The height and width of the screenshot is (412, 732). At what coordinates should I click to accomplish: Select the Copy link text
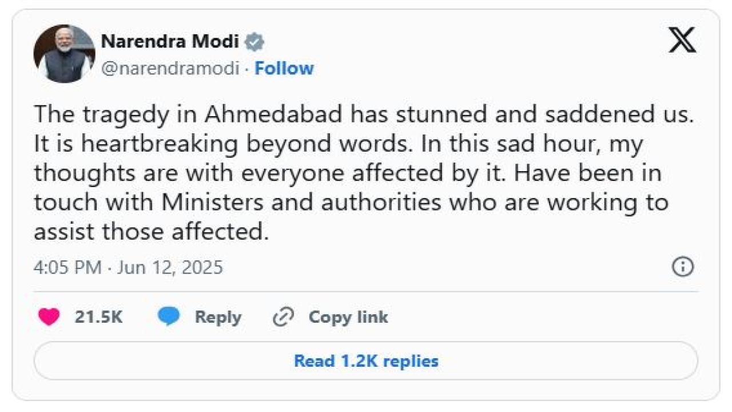tap(348, 317)
